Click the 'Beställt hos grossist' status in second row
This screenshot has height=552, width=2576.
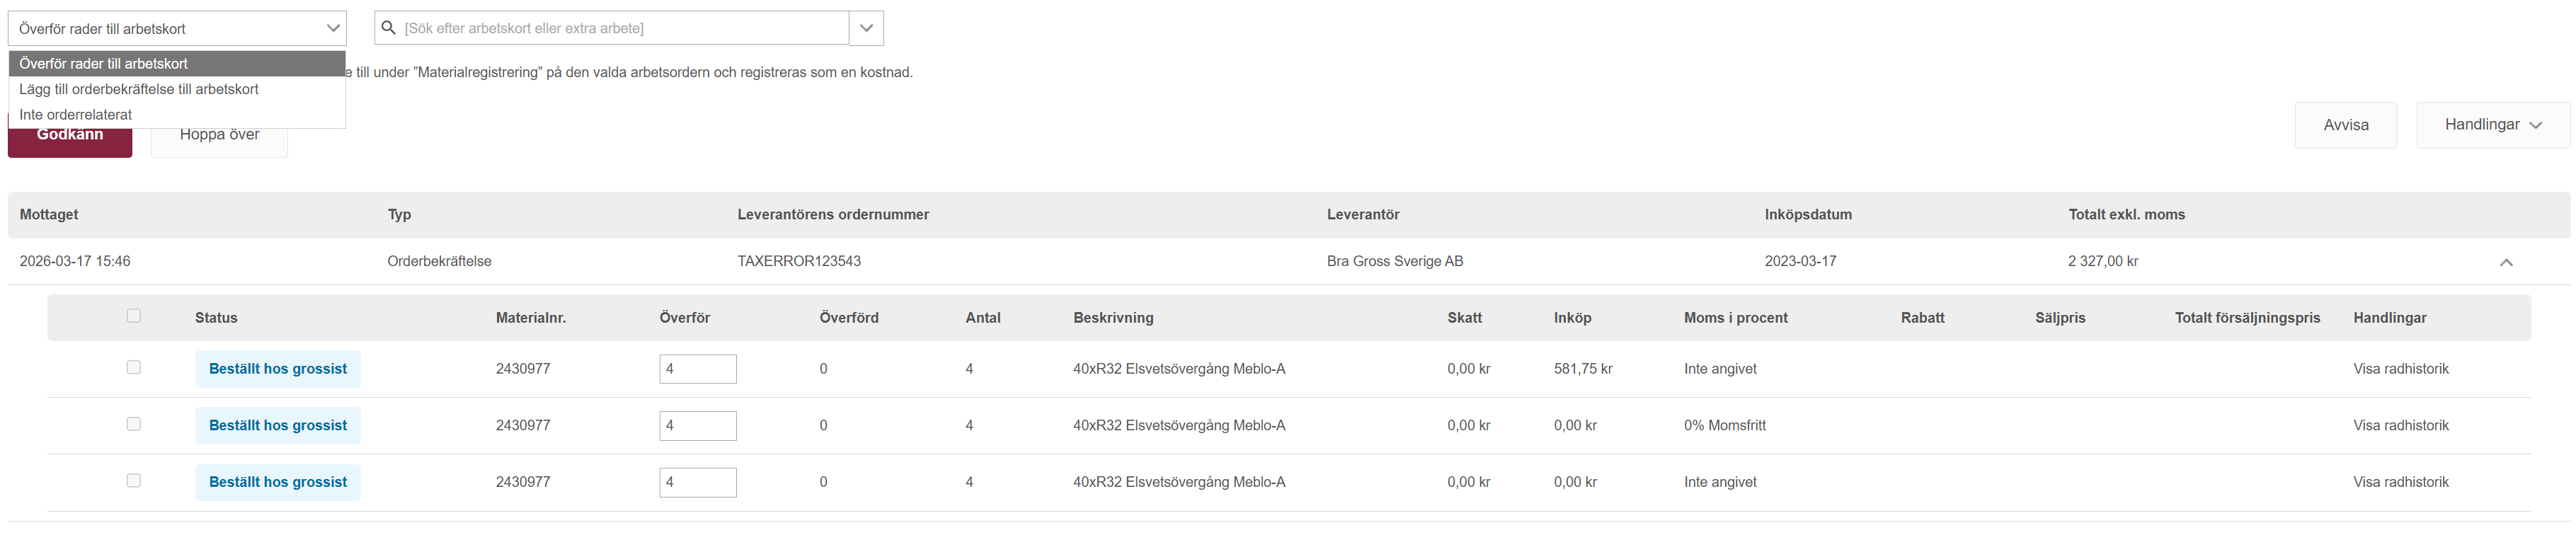[278, 425]
